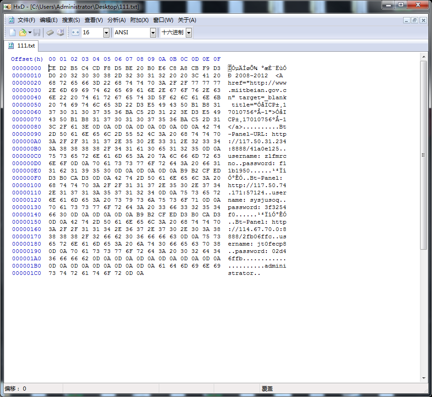Restore the inner document window
Screen dimensions: 432x397
(x=415, y=20)
